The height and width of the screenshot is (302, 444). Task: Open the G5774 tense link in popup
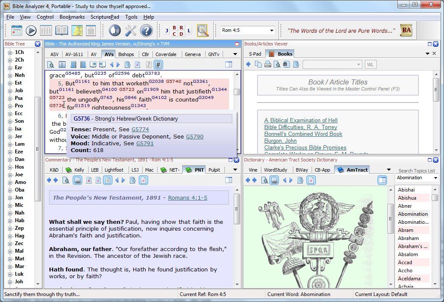pyautogui.click(x=140, y=130)
